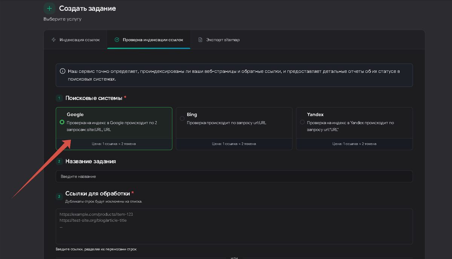Click the green plus icon beside Создать задание
Screen dimensions: 452x259
49,8
